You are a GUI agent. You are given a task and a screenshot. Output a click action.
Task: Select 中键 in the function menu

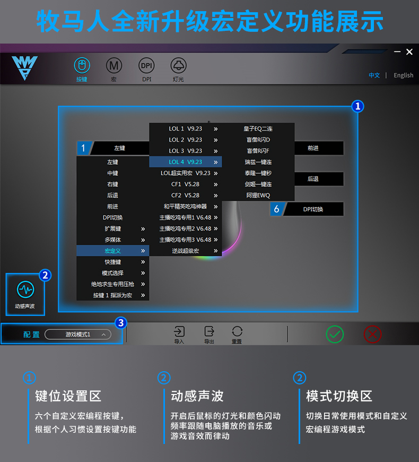click(112, 173)
